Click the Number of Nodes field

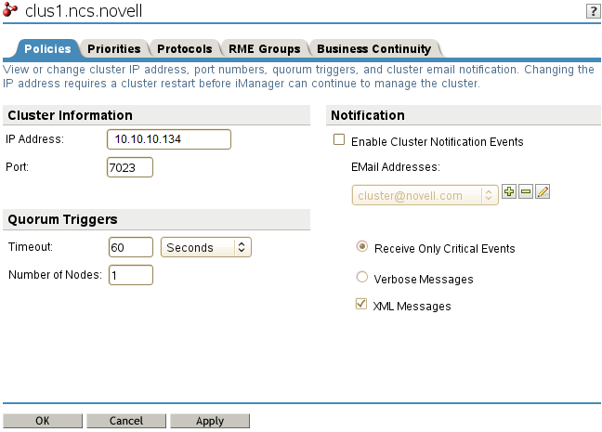tap(130, 275)
